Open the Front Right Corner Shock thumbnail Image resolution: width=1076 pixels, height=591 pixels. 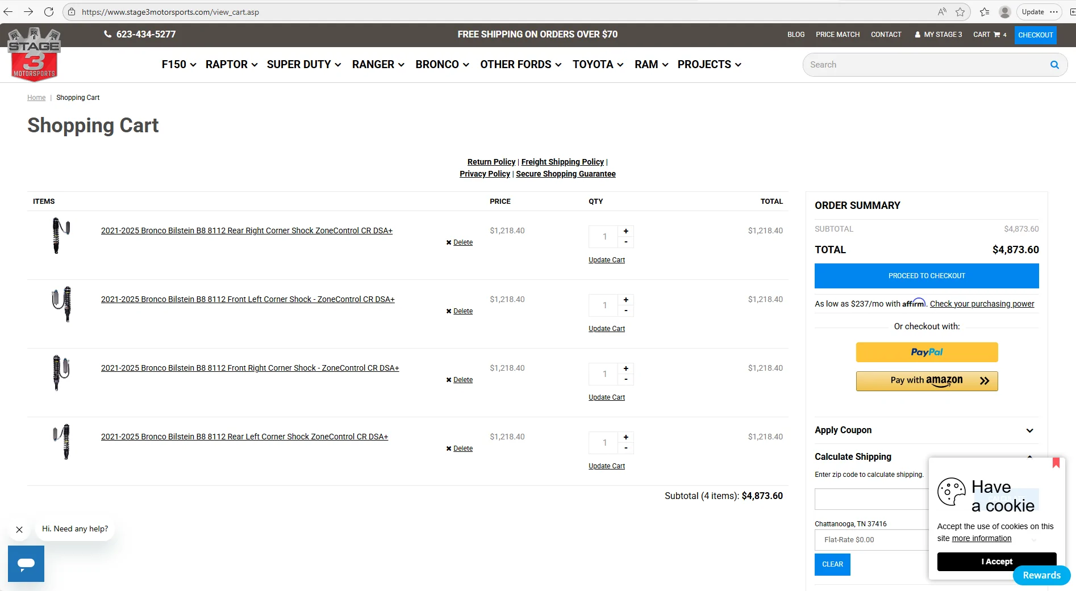pos(61,372)
